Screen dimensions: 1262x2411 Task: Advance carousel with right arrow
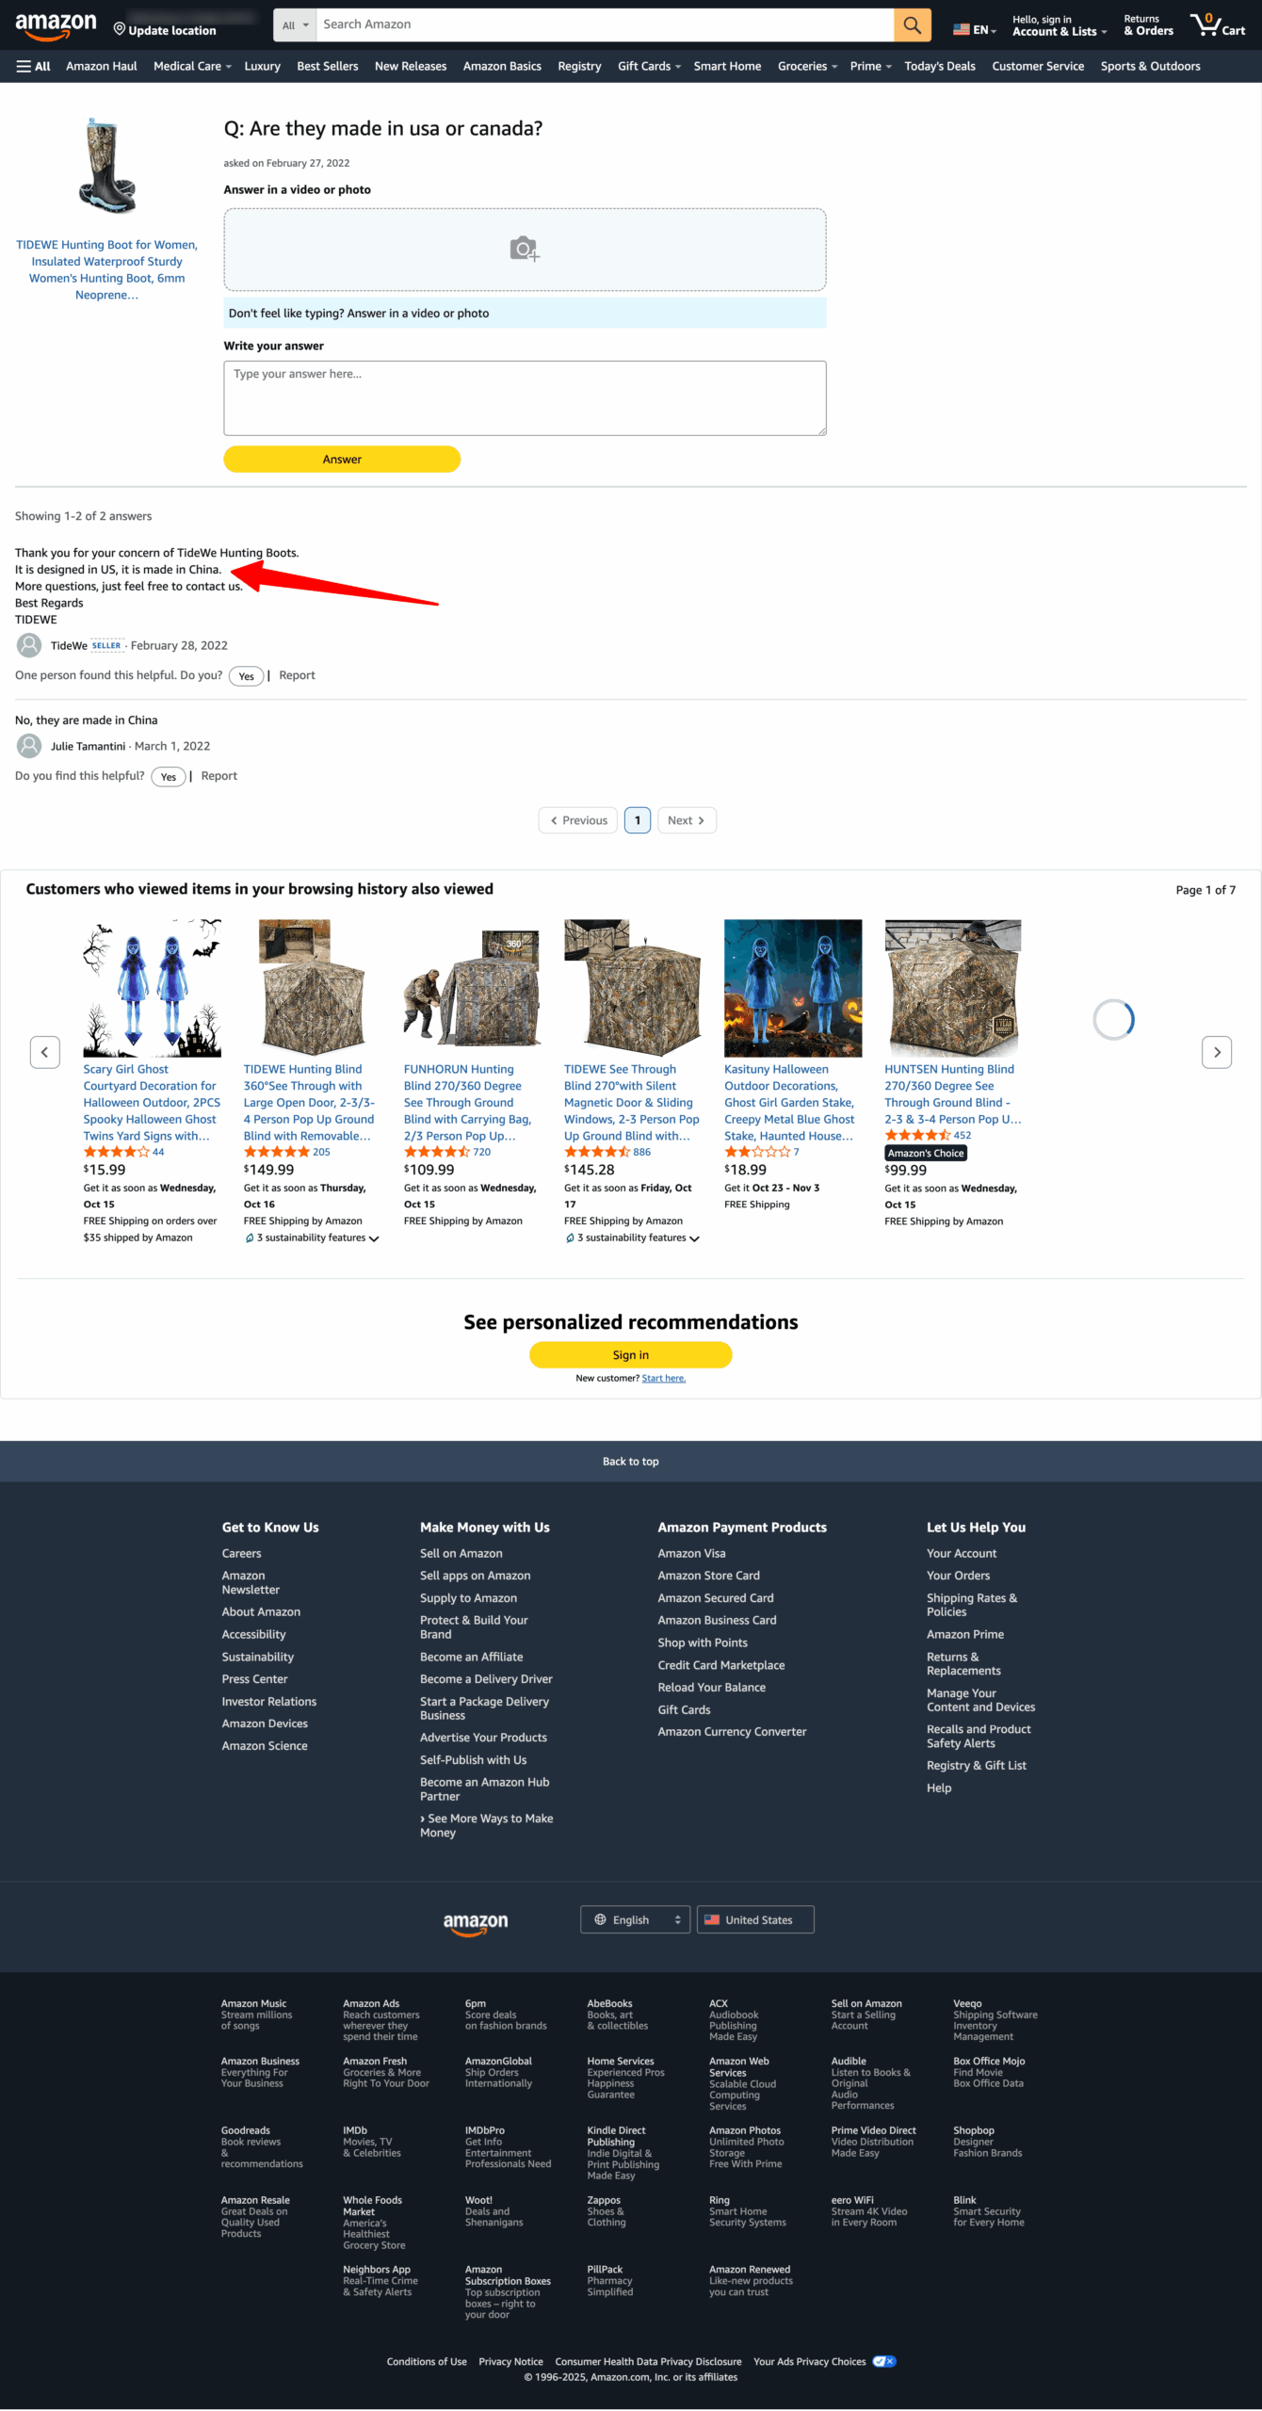click(x=1216, y=1052)
